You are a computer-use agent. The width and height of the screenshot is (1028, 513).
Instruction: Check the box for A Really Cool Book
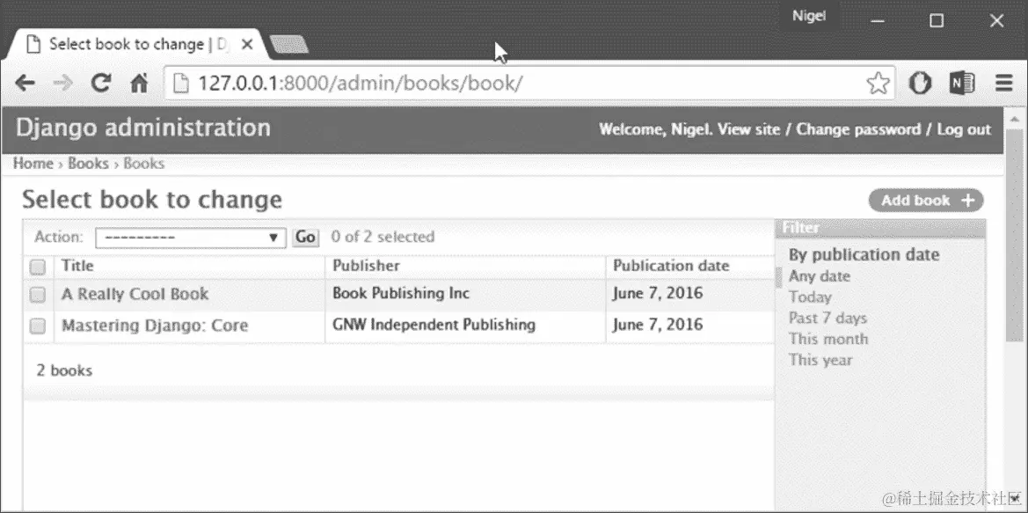pyautogui.click(x=37, y=295)
